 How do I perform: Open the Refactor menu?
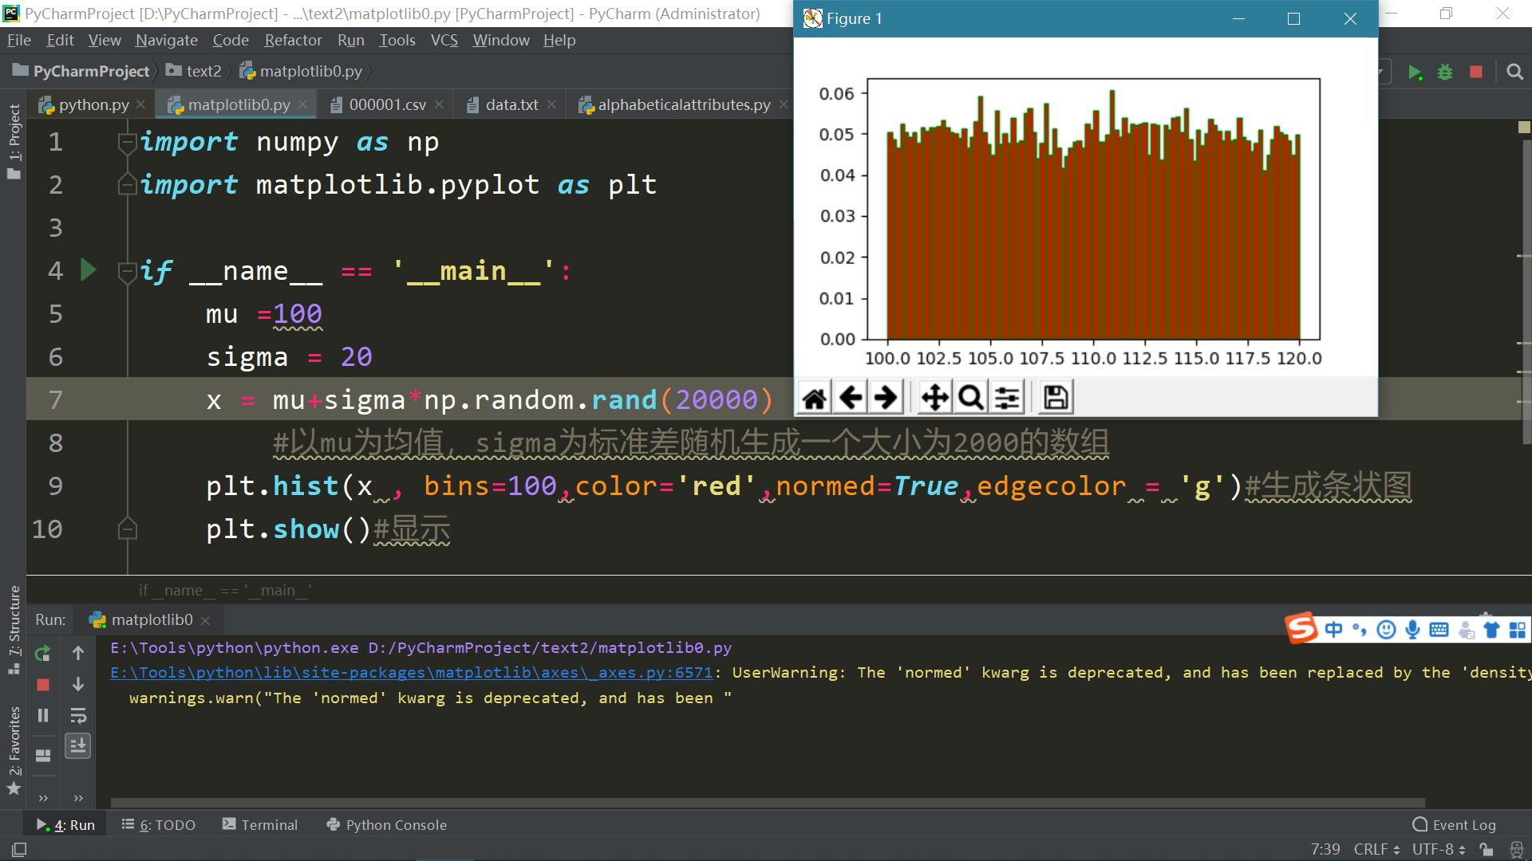293,40
